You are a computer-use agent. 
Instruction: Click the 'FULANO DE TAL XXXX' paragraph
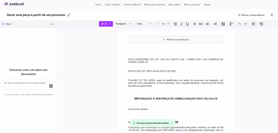[x=176, y=83]
